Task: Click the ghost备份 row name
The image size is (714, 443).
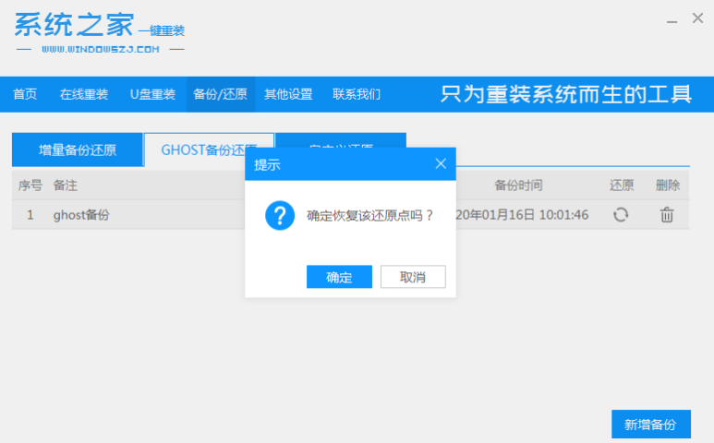Action: (x=81, y=215)
